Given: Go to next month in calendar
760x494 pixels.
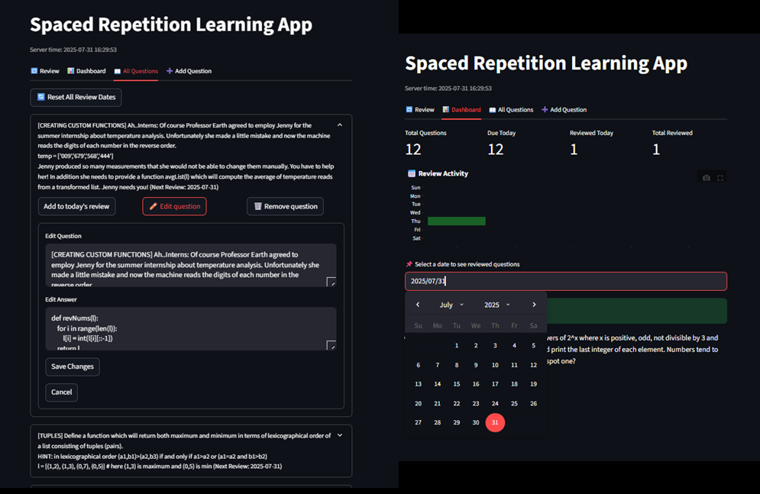Looking at the screenshot, I should click(534, 305).
